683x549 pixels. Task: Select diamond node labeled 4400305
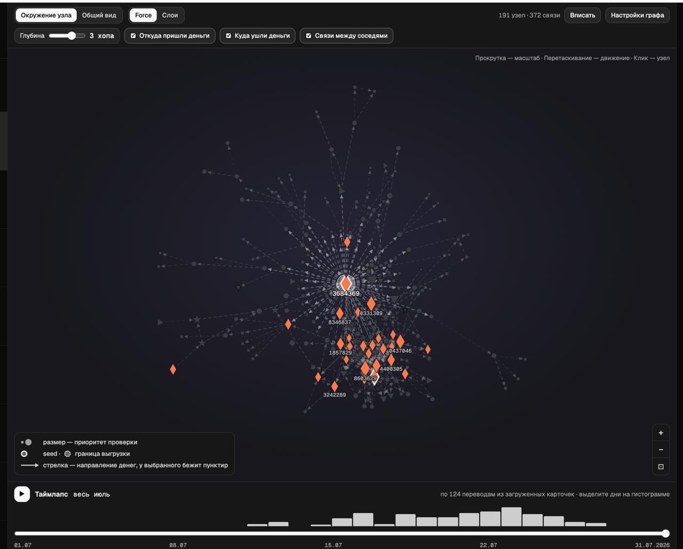(391, 360)
